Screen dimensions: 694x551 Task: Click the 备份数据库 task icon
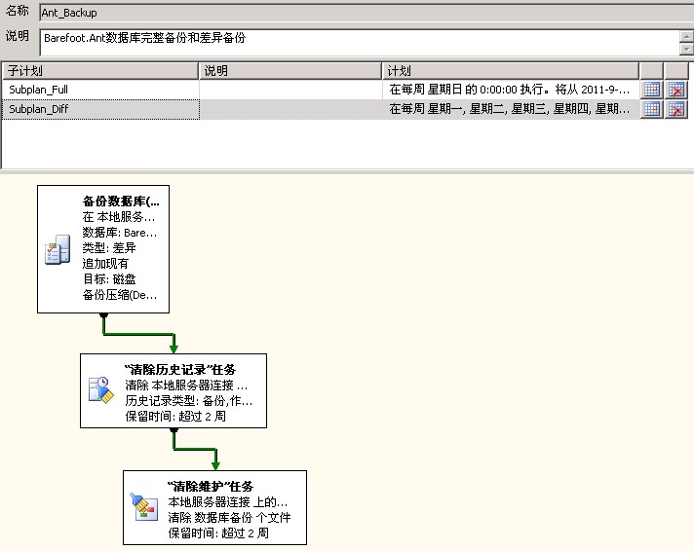point(57,251)
